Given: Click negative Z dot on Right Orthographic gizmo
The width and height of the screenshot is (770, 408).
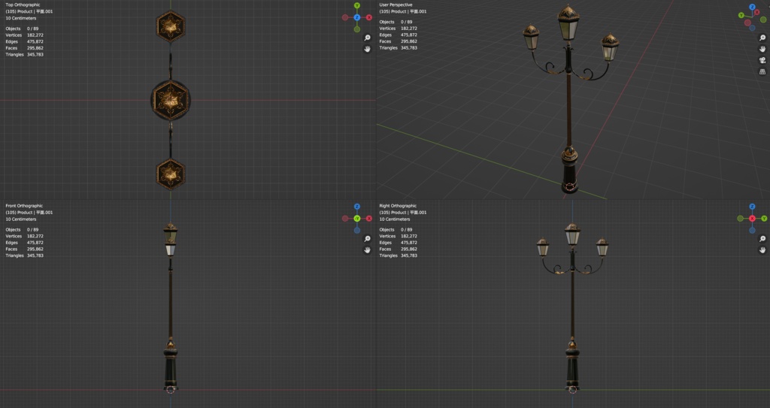Looking at the screenshot, I should [752, 230].
